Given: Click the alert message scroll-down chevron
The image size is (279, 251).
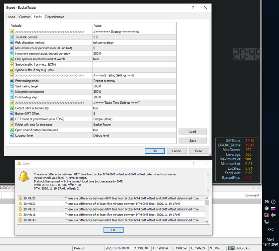Looking at the screenshot, I should click(208, 190).
